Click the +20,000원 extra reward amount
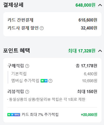The width and height of the screenshot is (104, 125). click(x=89, y=115)
